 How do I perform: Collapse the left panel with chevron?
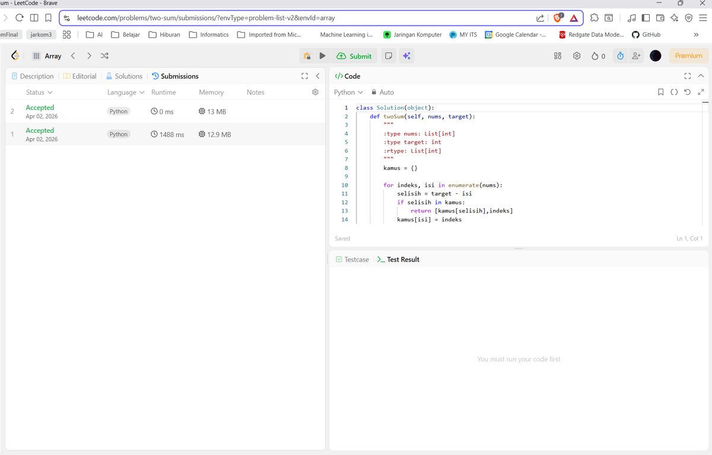coord(317,76)
